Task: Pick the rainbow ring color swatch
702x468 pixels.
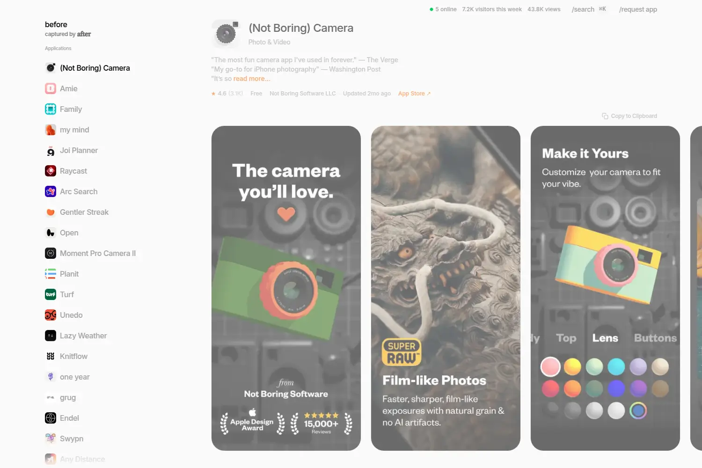Action: tap(638, 410)
